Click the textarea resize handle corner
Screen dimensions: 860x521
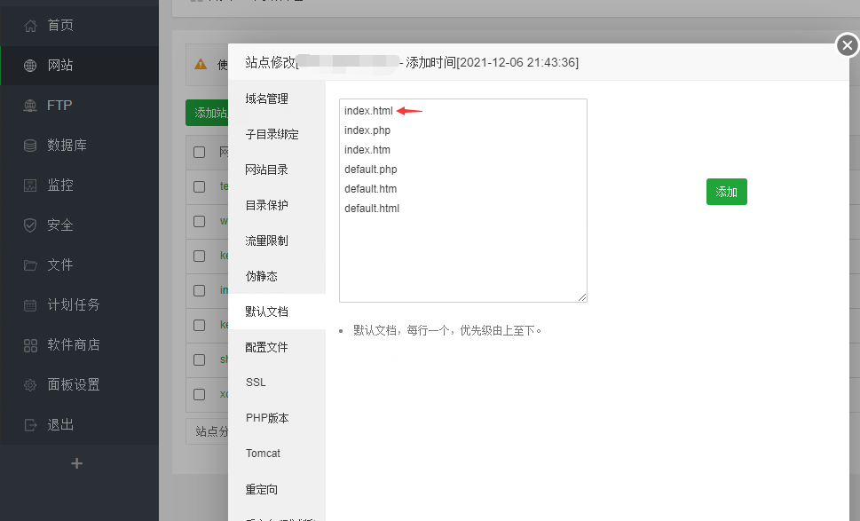pyautogui.click(x=582, y=297)
